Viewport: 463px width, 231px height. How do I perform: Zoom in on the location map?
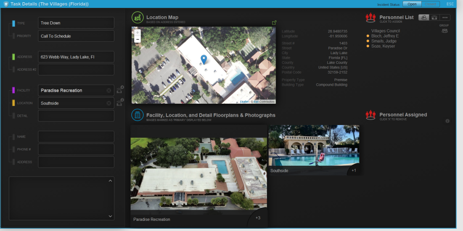tap(138, 33)
